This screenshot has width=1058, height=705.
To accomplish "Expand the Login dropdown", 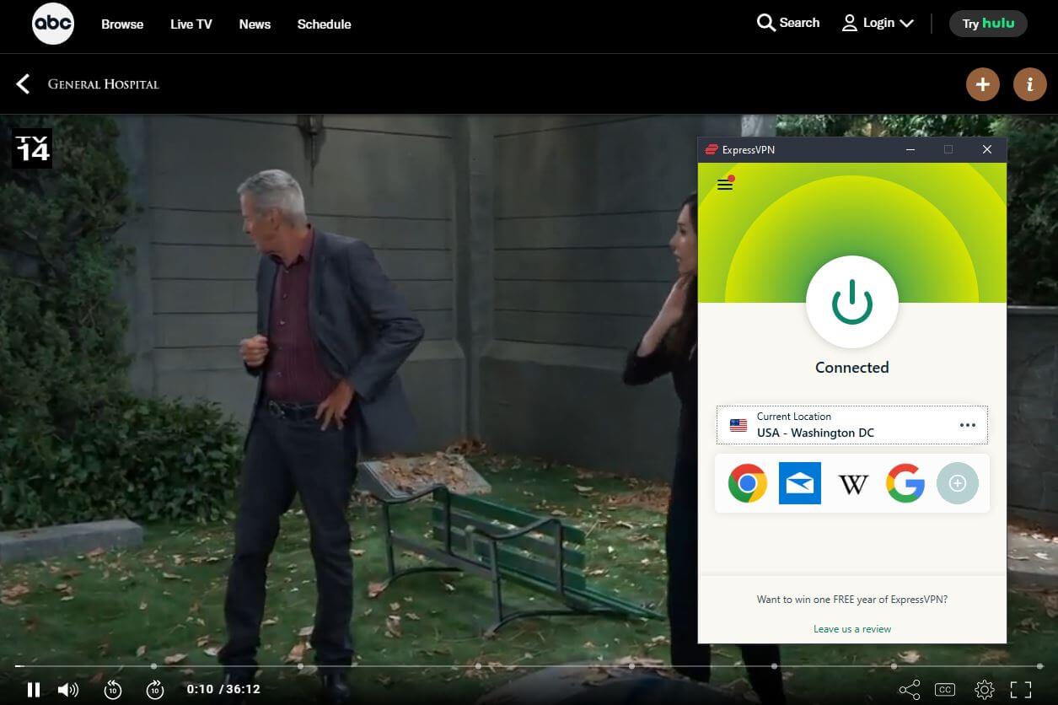I will tap(878, 23).
